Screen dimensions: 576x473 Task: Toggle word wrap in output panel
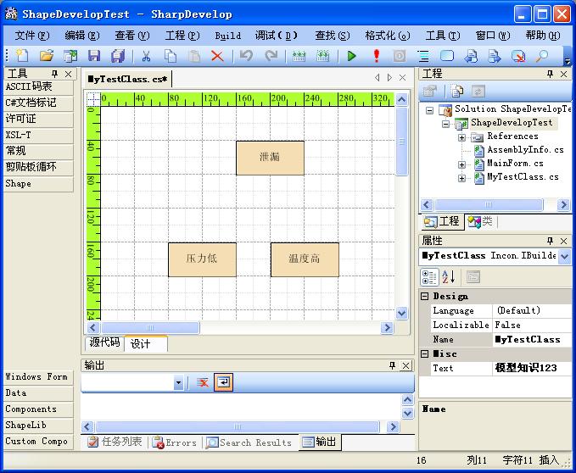click(223, 382)
